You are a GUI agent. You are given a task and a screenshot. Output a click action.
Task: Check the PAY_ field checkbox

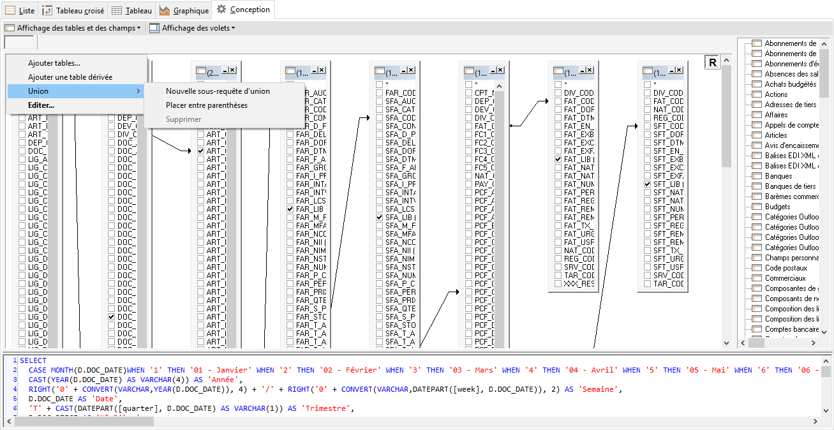(x=469, y=184)
